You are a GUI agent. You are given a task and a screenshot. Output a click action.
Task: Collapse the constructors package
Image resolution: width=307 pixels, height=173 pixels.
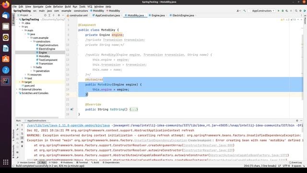pyautogui.click(x=31, y=41)
